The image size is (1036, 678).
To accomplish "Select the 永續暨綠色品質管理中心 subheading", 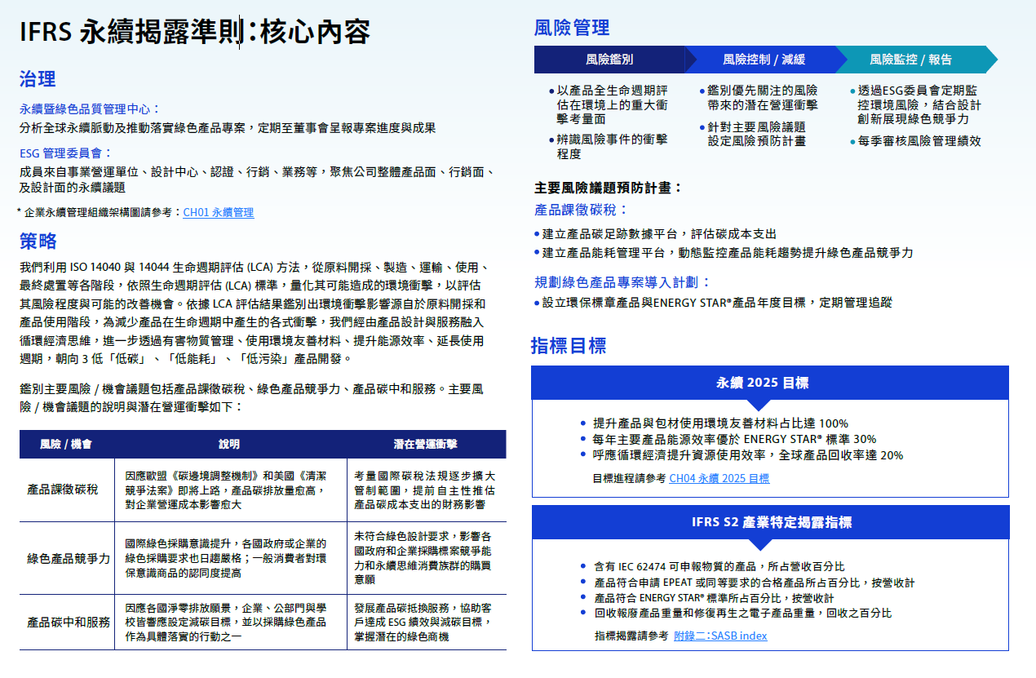I will (x=91, y=109).
